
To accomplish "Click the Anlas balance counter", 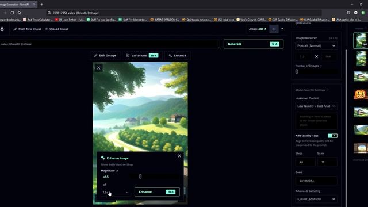I will 258,29.
